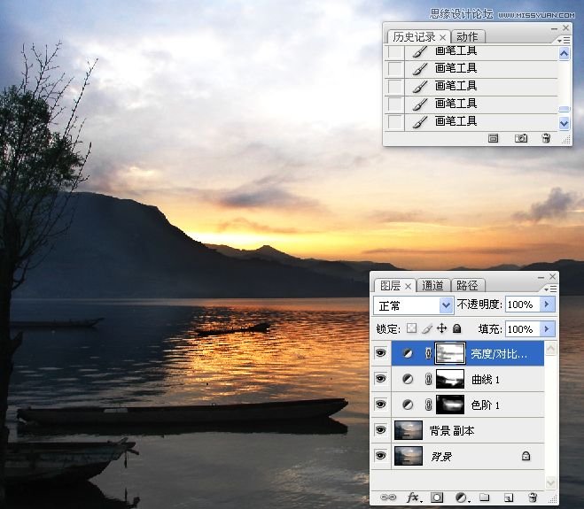Viewport: 584px width, 509px height.
Task: Lock all padlock icon
Action: click(x=456, y=328)
